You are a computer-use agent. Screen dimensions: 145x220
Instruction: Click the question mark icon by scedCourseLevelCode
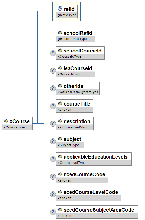53,194
